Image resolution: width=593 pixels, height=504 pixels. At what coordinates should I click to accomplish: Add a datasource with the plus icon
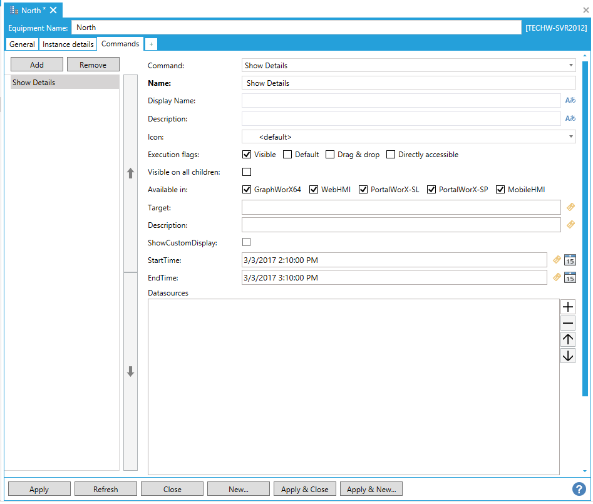568,307
